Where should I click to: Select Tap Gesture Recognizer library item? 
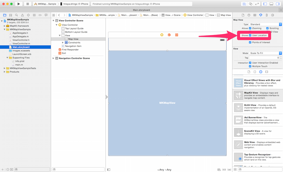[x=258, y=157]
